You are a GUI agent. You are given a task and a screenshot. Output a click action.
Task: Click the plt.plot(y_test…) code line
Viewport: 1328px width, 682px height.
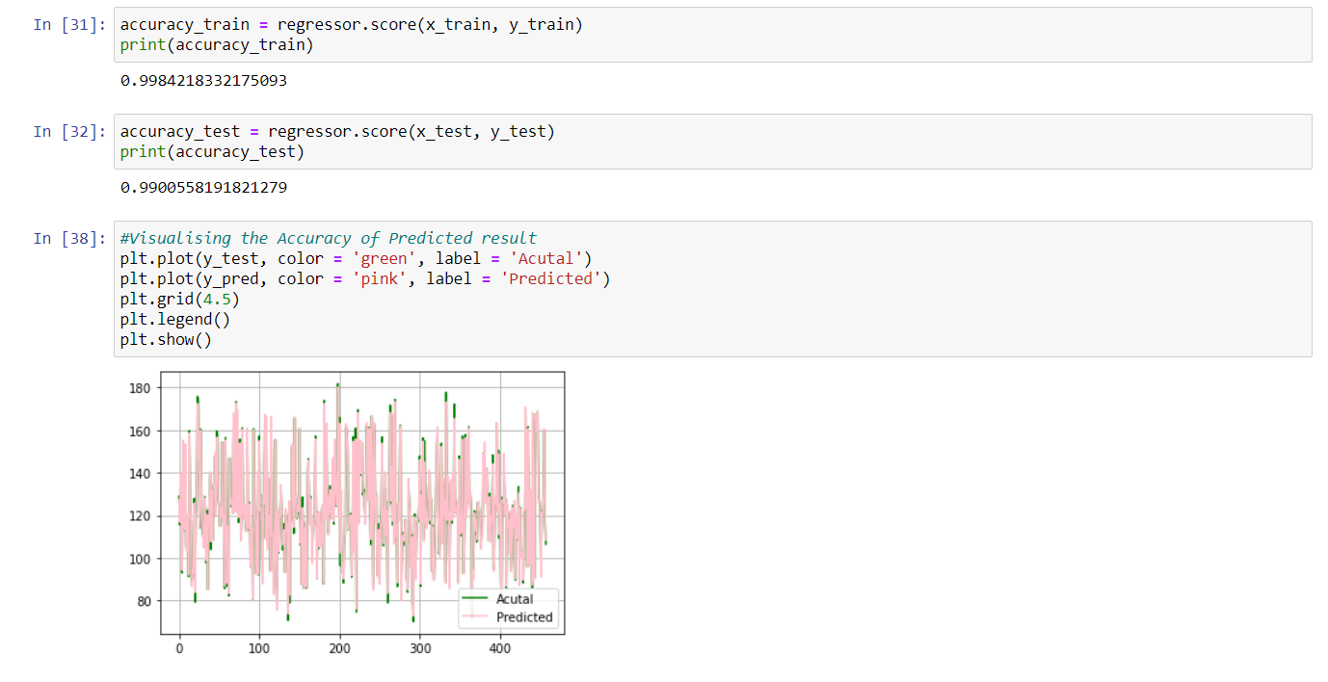click(x=356, y=258)
